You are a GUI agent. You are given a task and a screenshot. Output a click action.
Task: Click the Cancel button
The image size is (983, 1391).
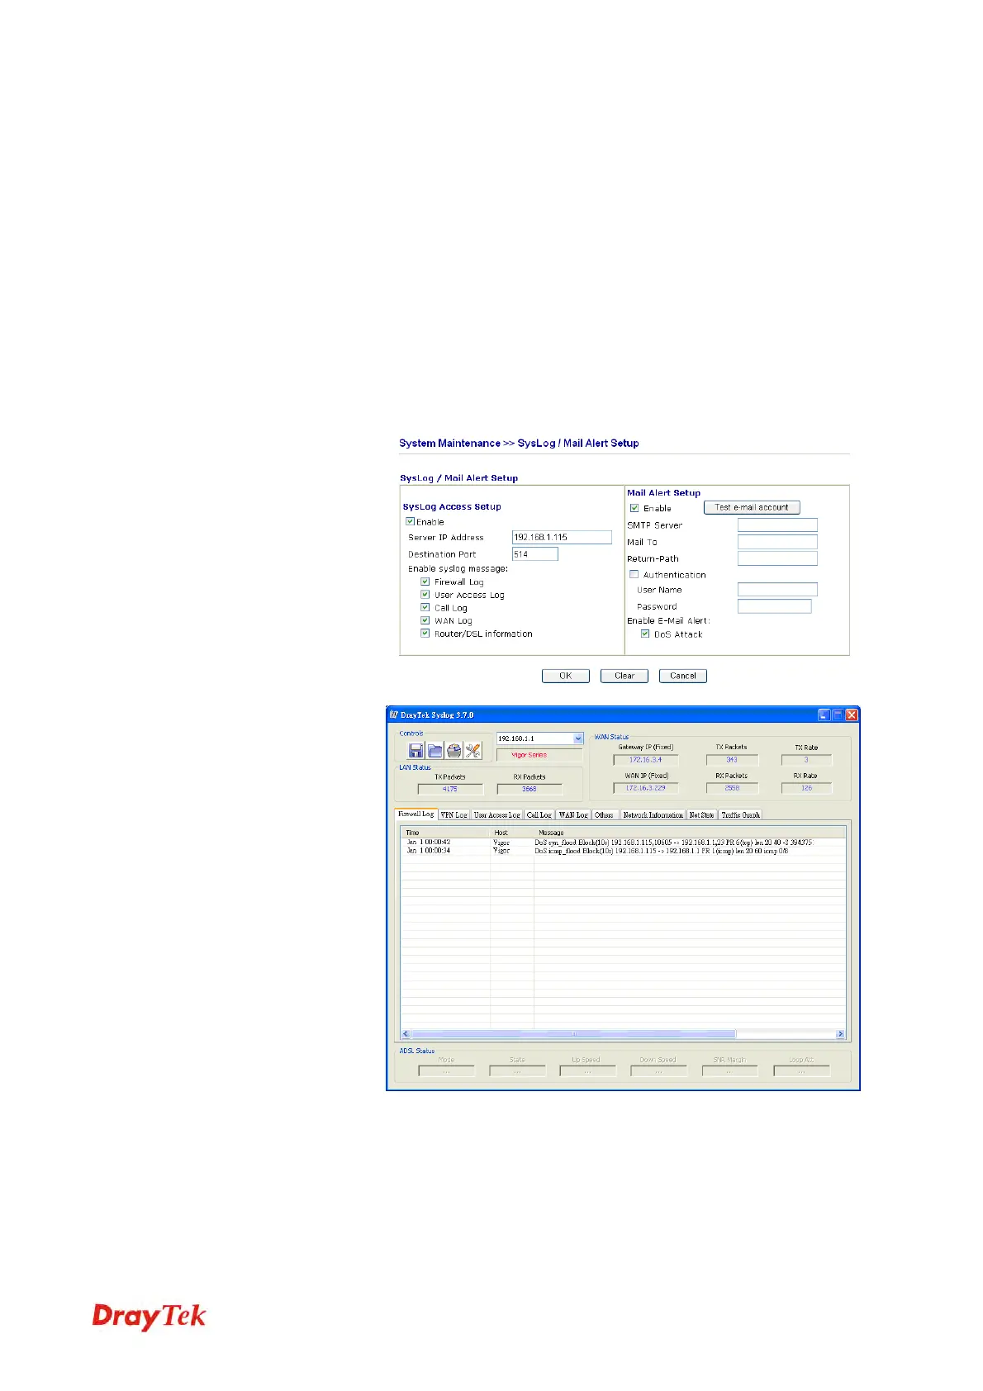tap(683, 676)
